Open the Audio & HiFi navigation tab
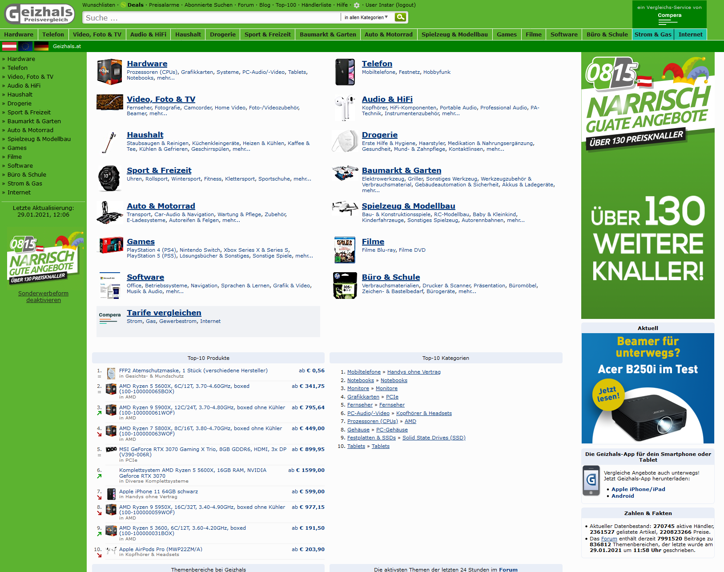Screen dimensions: 724x572 pyautogui.click(x=148, y=34)
